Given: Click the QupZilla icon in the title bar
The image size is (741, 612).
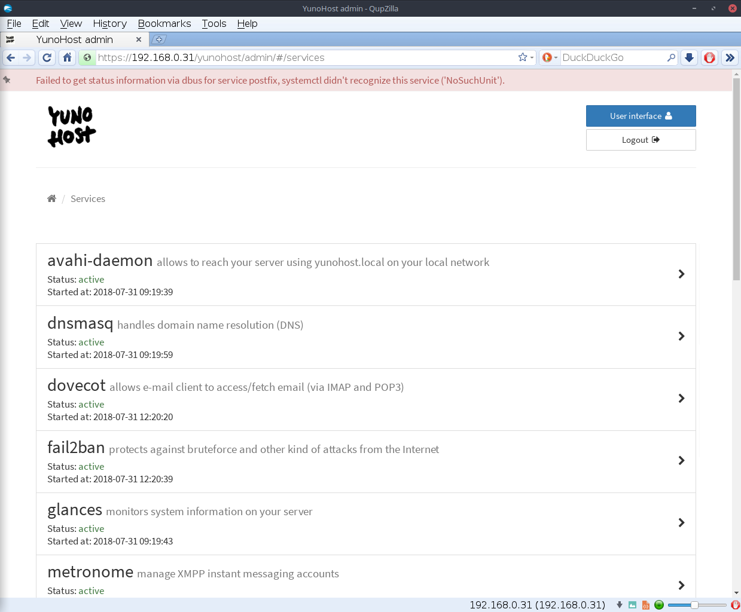Looking at the screenshot, I should (8, 8).
